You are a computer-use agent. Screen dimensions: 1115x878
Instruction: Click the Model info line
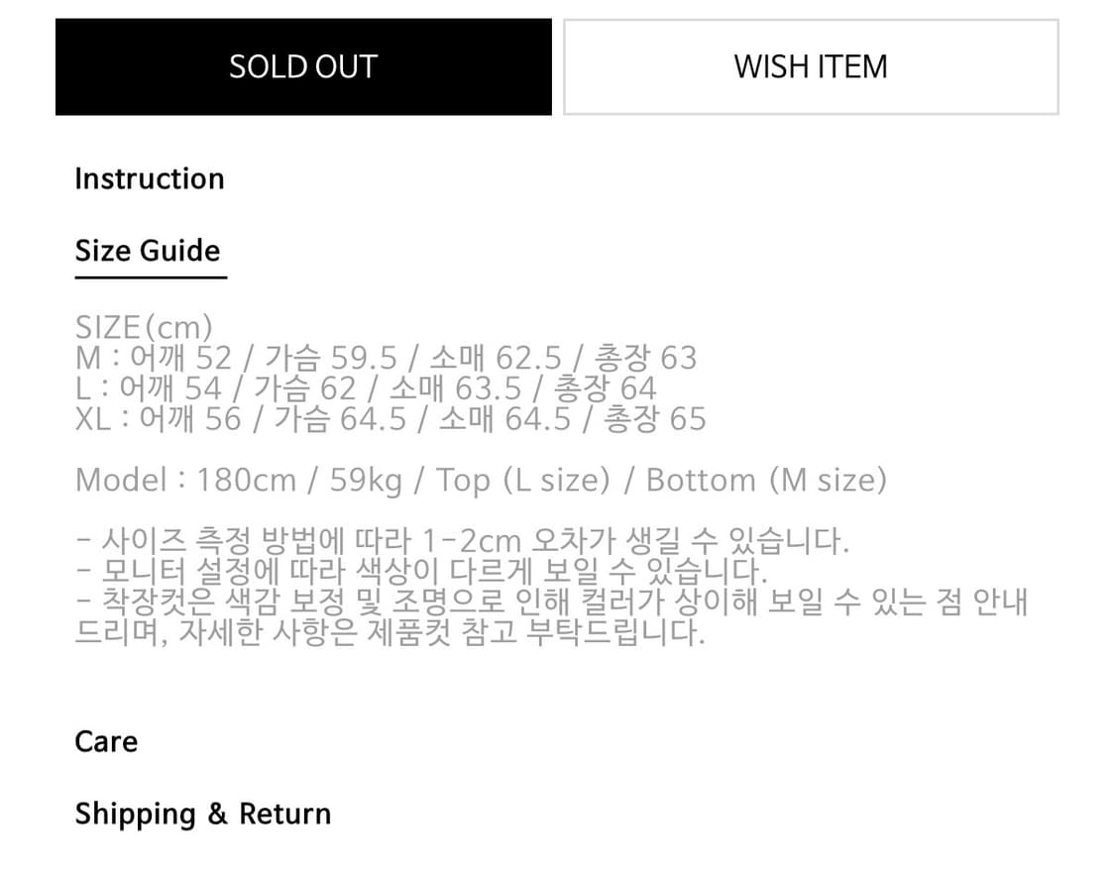point(481,481)
